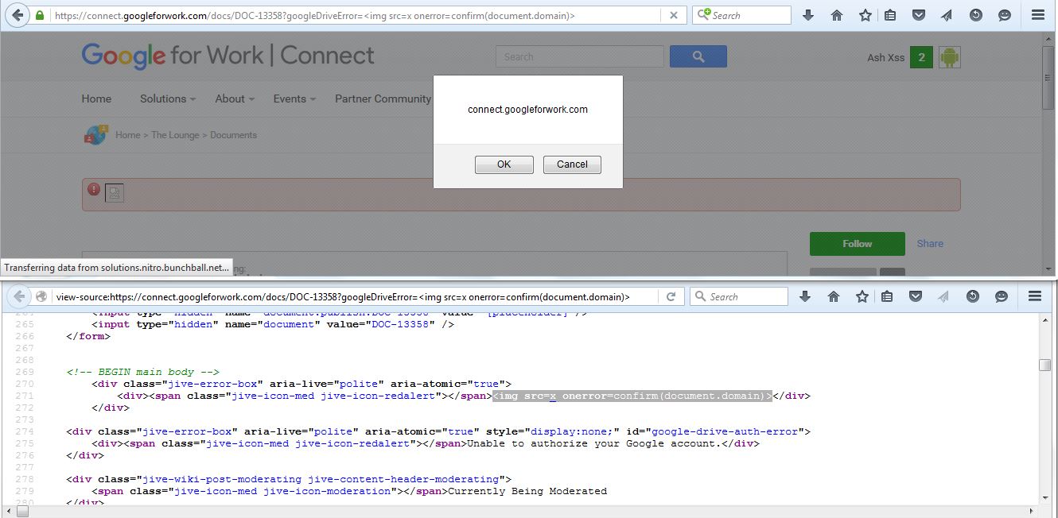Click source line containing value="DOC-13358"
Screen dimensions: 1058x518
point(273,324)
